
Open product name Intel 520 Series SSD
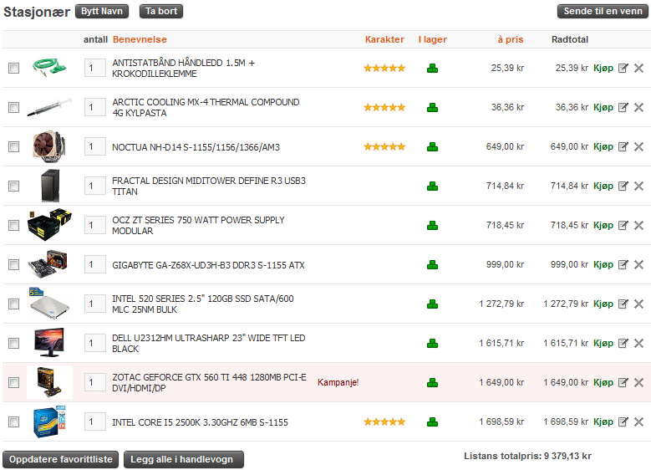(203, 304)
